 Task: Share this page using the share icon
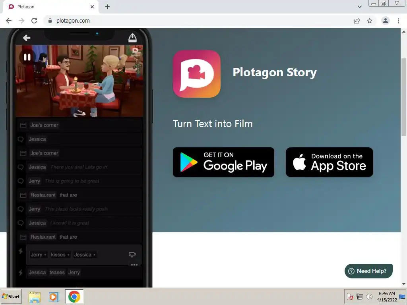pyautogui.click(x=357, y=21)
